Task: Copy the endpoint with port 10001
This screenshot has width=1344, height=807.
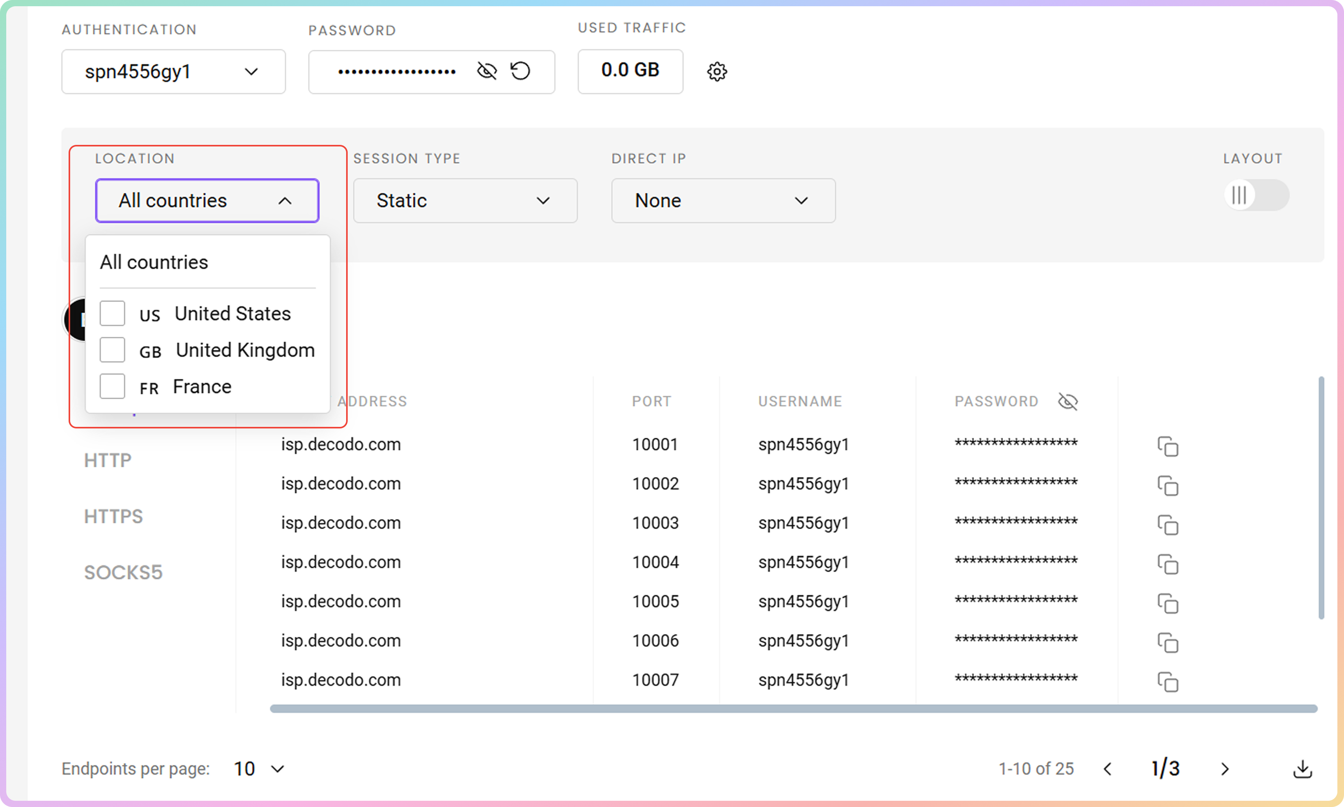Action: pyautogui.click(x=1168, y=446)
